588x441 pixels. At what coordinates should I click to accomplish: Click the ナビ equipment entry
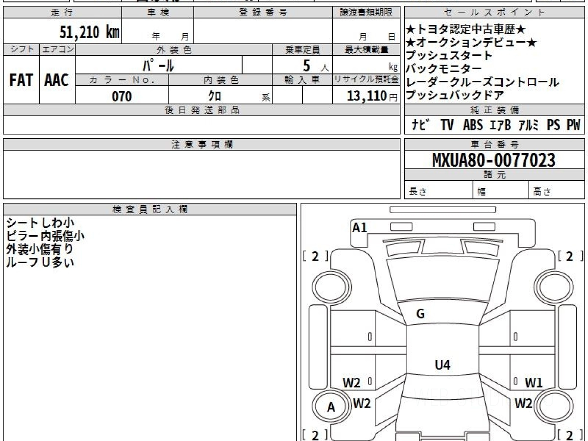pos(421,125)
